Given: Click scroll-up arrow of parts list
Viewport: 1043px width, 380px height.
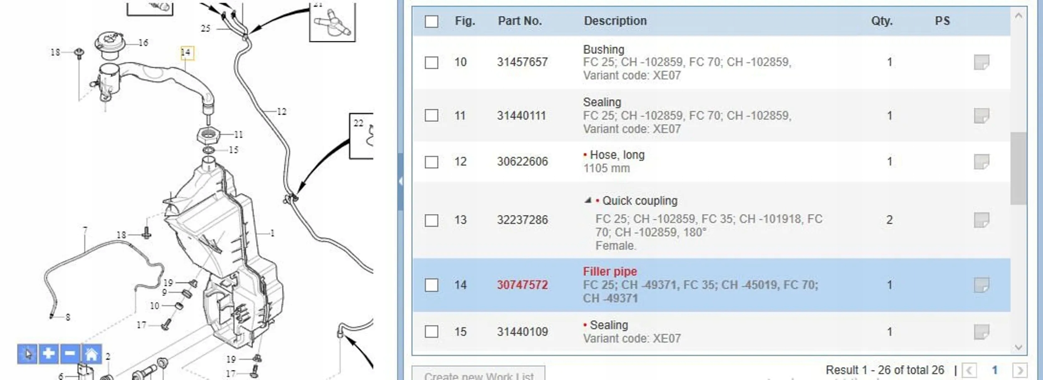Looking at the screenshot, I should pos(1018,16).
